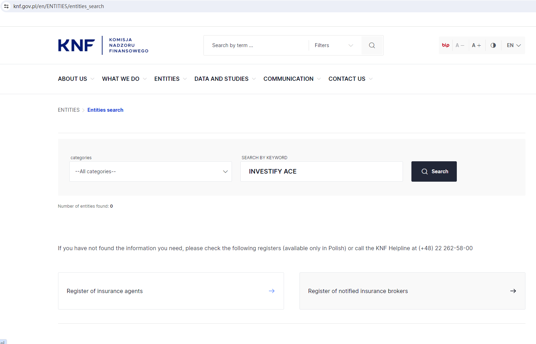Viewport: 536px width, 344px height.
Task: Click the arrow on Register of notified insurance brokers
Action: pyautogui.click(x=513, y=291)
